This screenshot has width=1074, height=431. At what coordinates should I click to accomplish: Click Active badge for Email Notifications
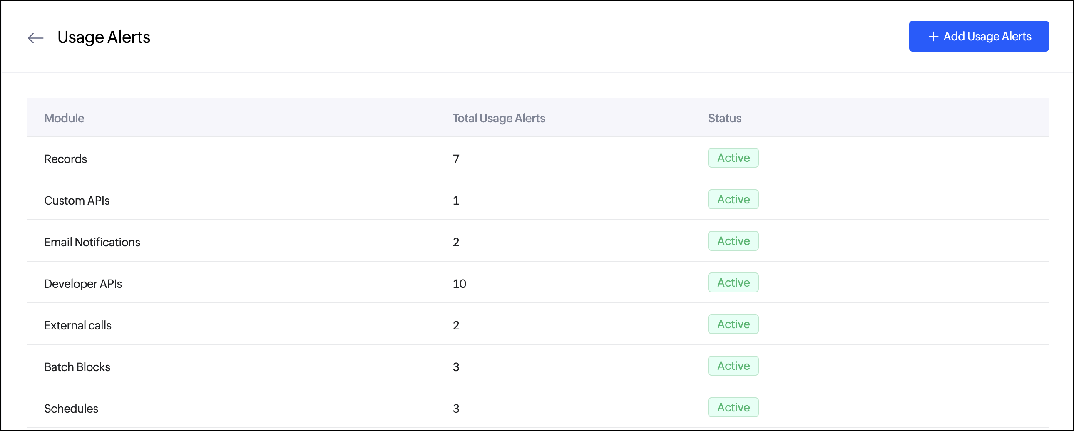[733, 241]
